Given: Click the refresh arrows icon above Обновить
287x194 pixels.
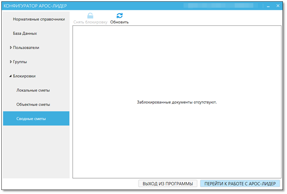Looking at the screenshot, I should tap(119, 15).
